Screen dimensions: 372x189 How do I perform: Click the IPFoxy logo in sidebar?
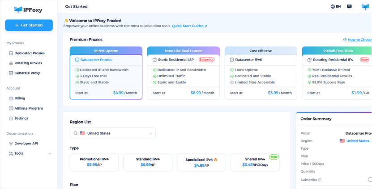(x=28, y=9)
